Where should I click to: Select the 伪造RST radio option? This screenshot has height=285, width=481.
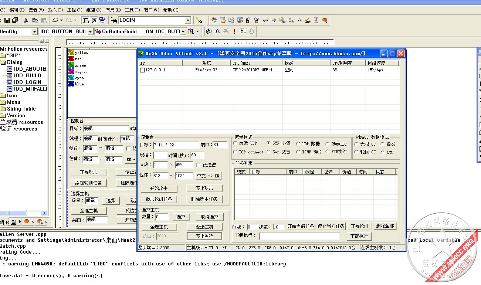pos(328,144)
